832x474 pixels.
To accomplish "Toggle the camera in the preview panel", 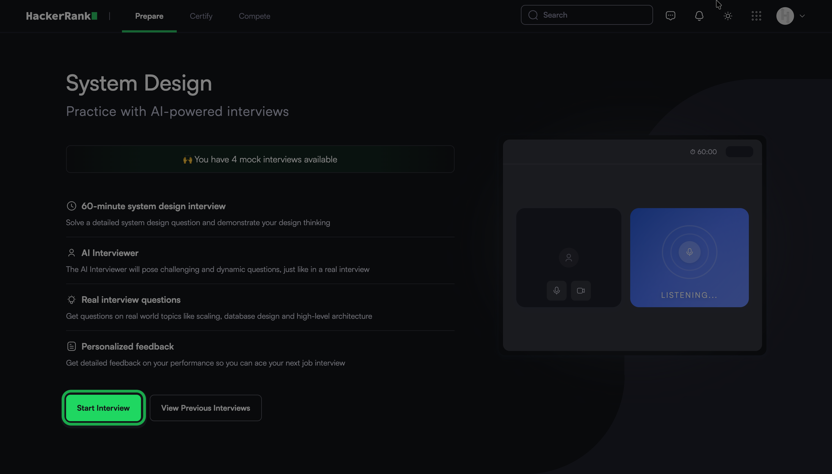I will point(581,290).
